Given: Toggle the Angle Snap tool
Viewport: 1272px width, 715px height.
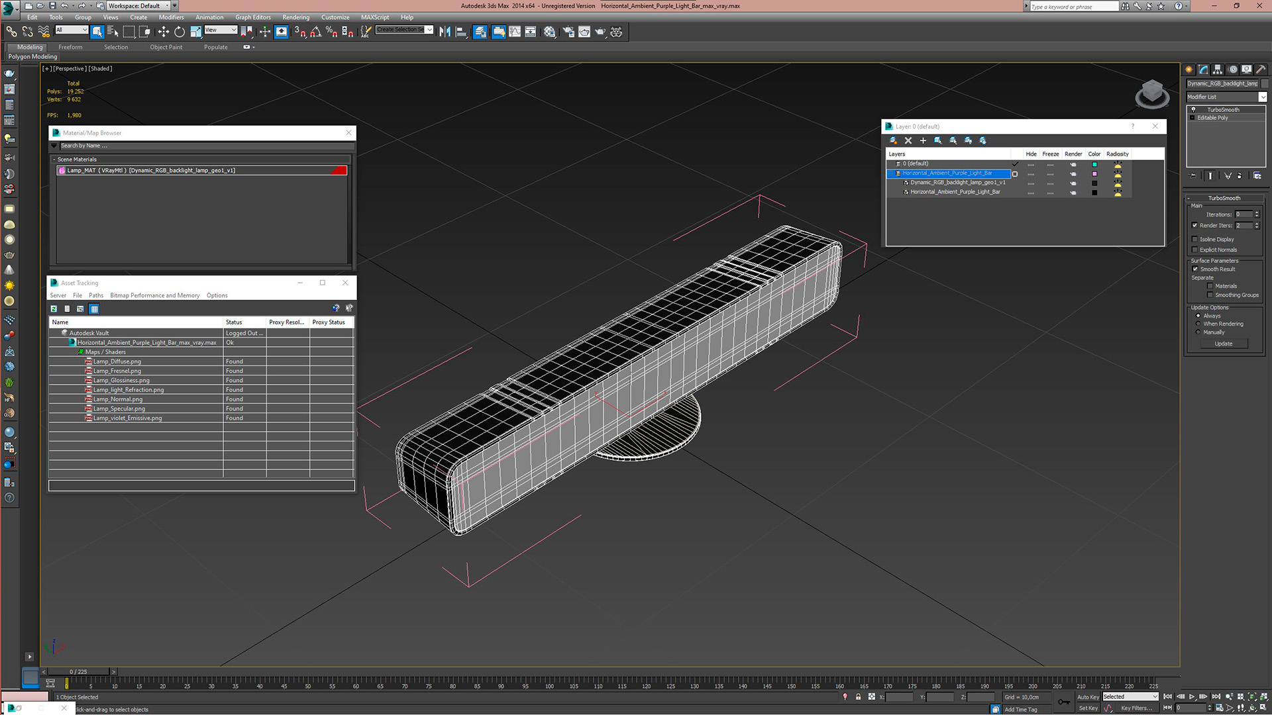Looking at the screenshot, I should [x=315, y=31].
